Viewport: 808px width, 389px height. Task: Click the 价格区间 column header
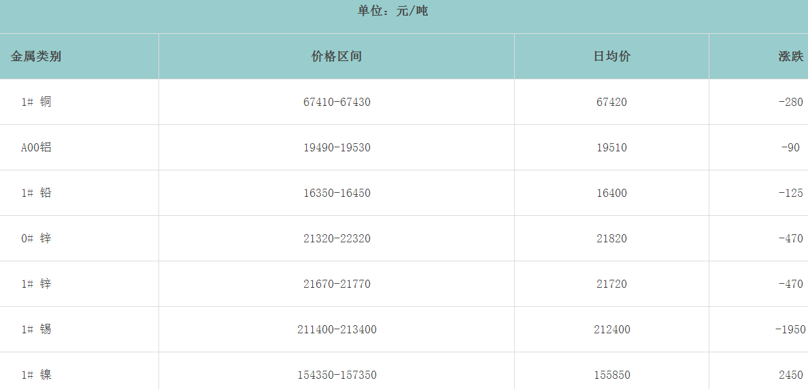click(337, 56)
